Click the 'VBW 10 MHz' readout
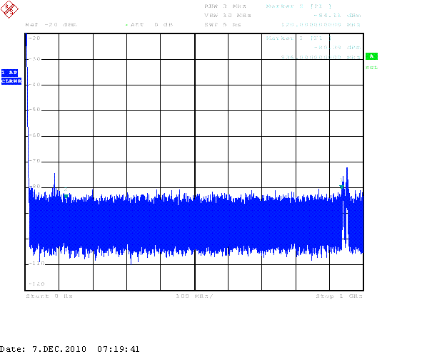This screenshot has height=364, width=432. pos(228,16)
